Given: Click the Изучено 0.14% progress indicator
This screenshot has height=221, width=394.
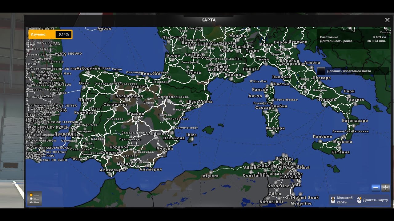Looking at the screenshot, I should [50, 34].
